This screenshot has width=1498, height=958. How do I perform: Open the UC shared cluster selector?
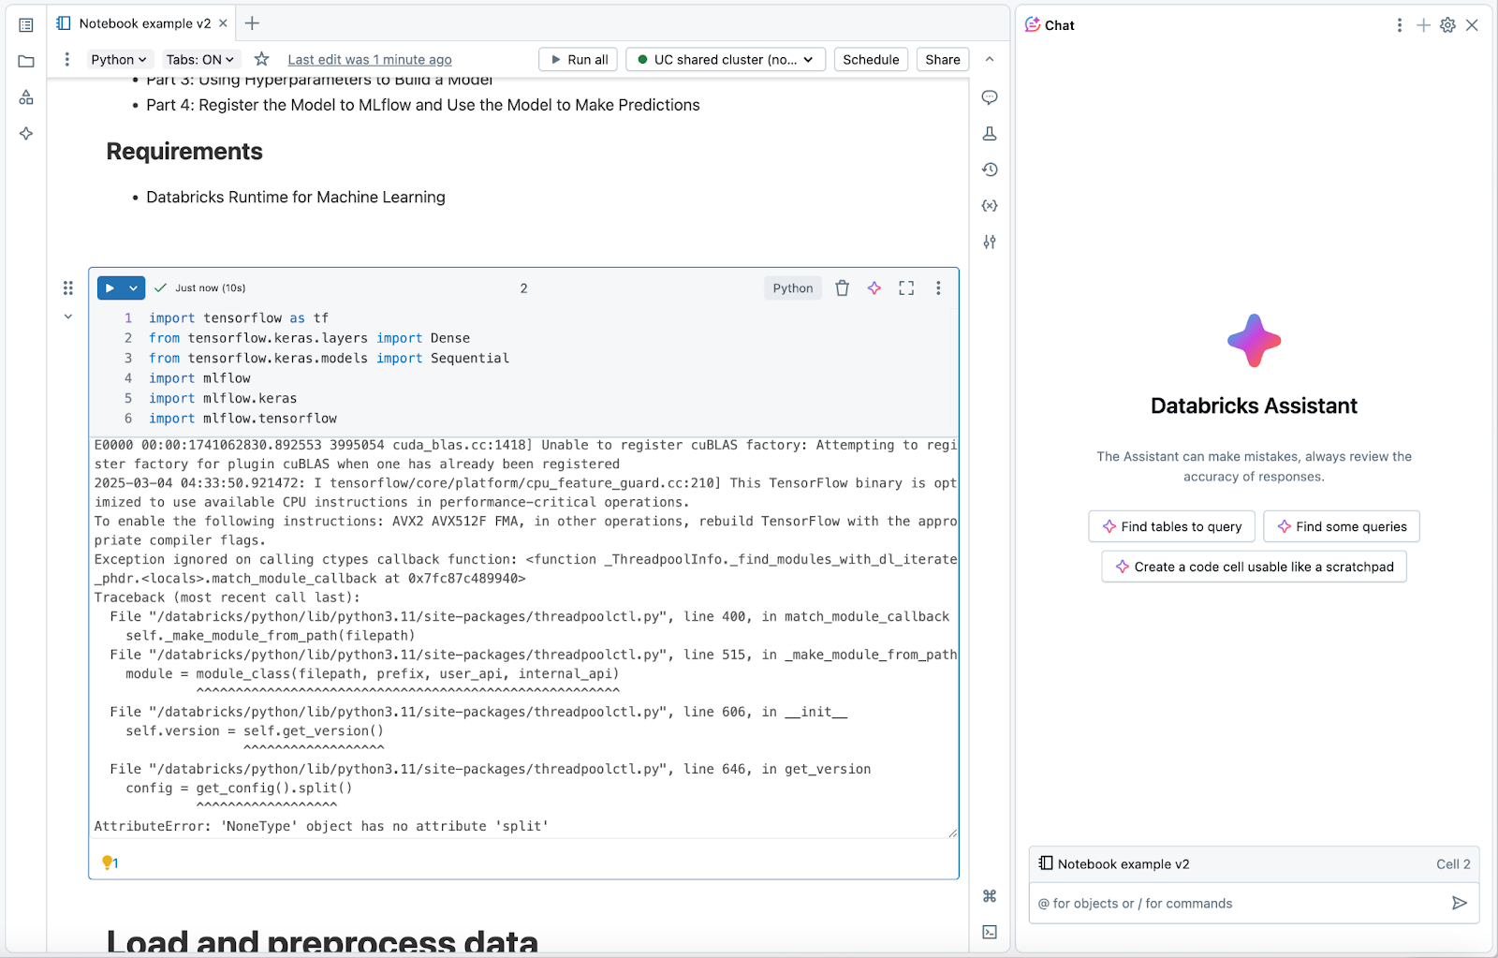point(725,59)
